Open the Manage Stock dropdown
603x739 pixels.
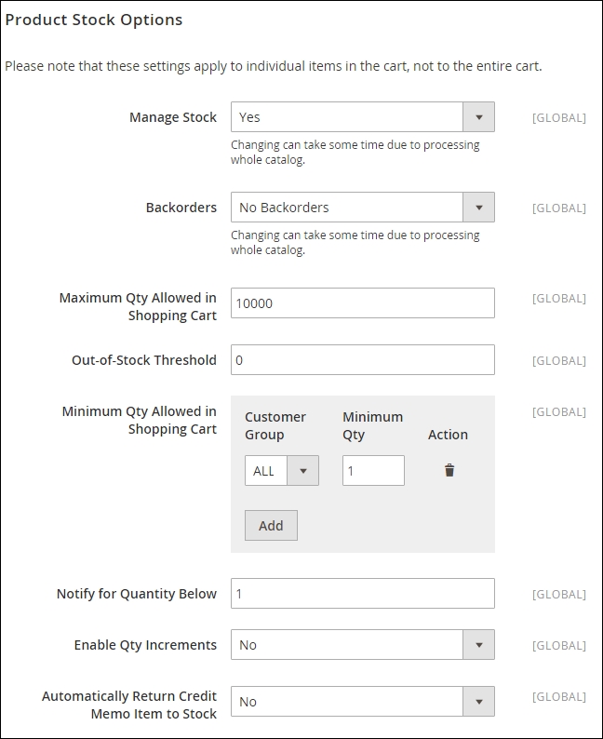pyautogui.click(x=363, y=117)
